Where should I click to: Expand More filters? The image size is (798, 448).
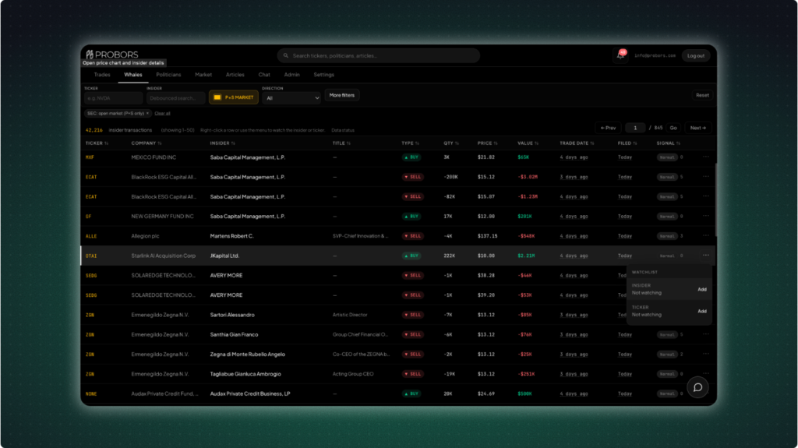point(341,95)
